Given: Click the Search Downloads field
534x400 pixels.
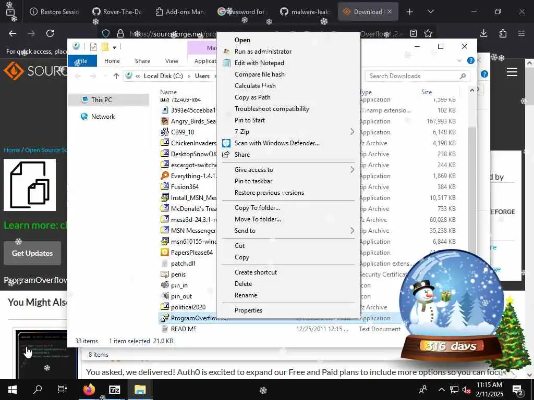Looking at the screenshot, I should click(417, 76).
